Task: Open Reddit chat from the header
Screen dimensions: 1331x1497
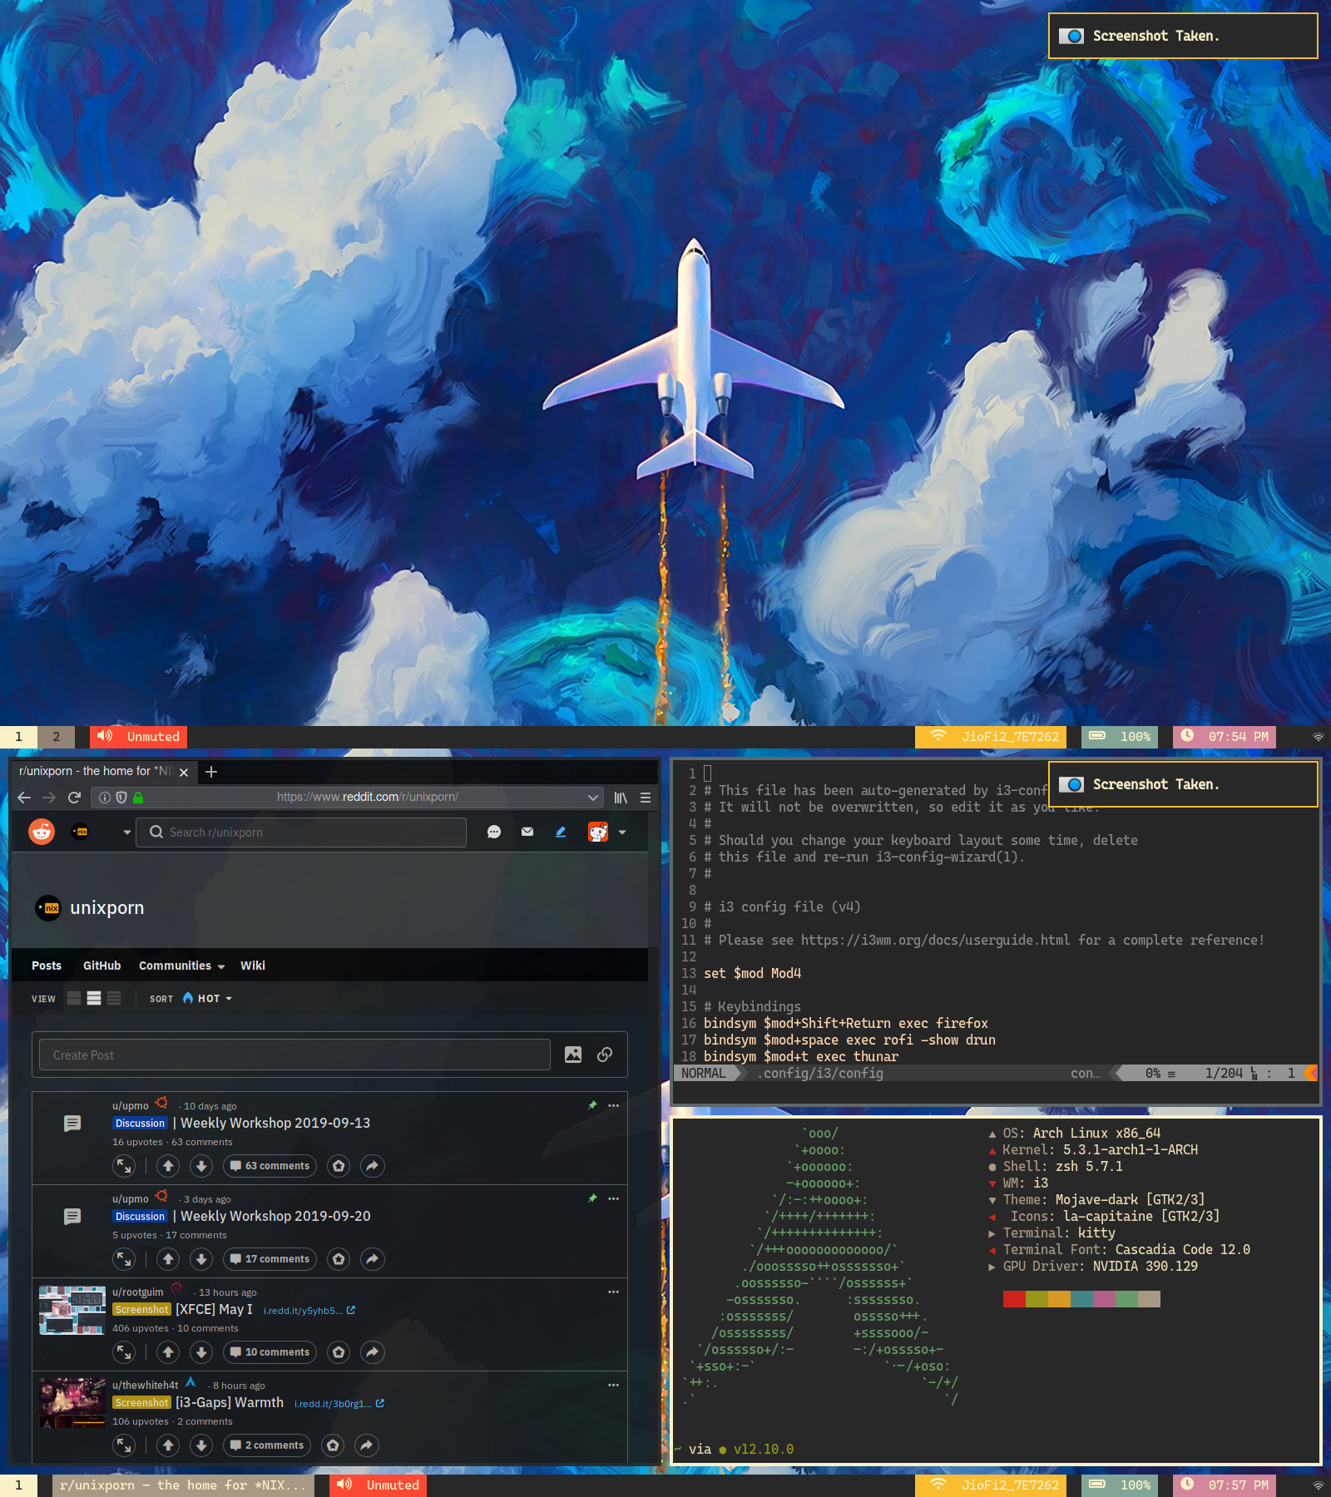Action: [495, 832]
